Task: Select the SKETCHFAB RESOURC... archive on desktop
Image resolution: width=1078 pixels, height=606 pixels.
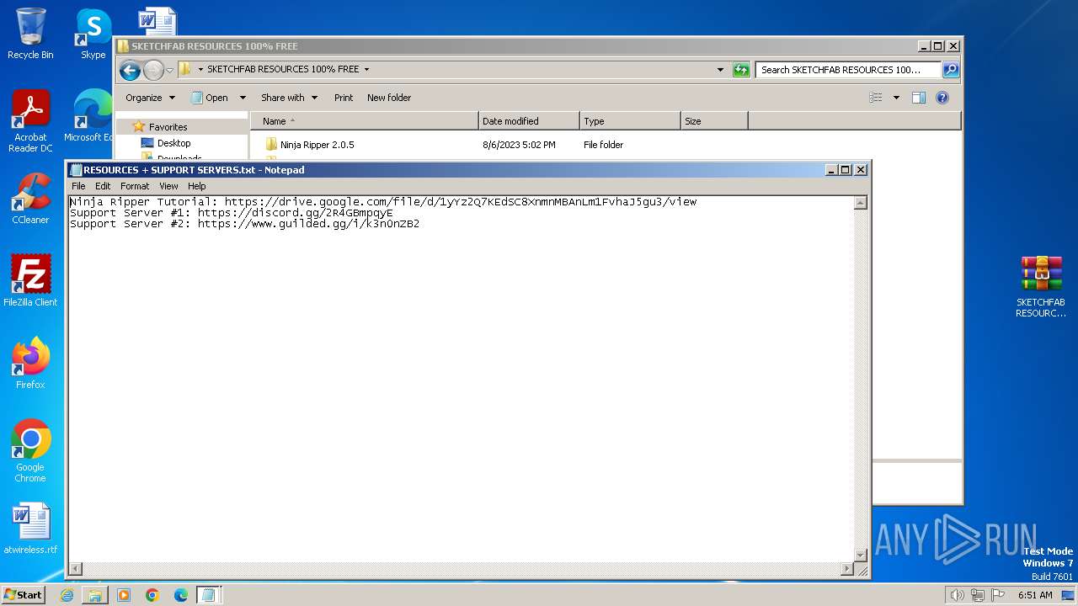Action: 1041,287
